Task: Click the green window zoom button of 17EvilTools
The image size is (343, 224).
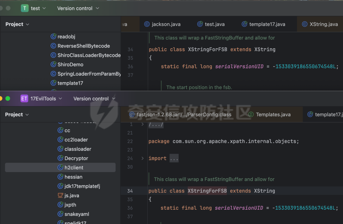Action: click(x=8, y=99)
